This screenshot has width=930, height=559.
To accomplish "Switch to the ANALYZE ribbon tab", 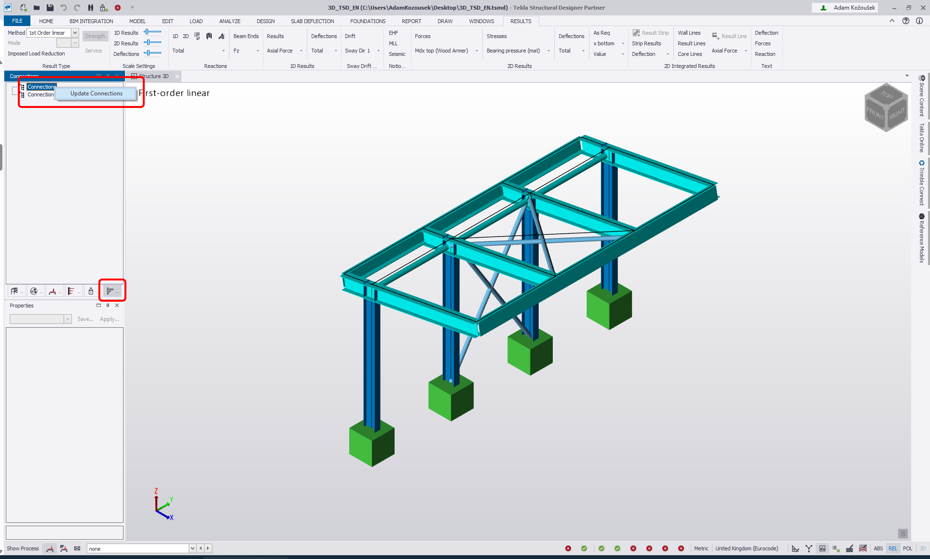I will click(x=230, y=21).
